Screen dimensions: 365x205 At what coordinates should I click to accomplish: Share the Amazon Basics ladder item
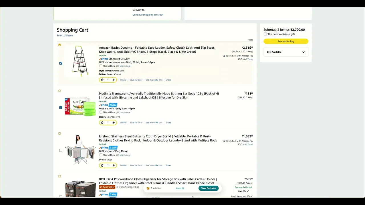[169, 80]
